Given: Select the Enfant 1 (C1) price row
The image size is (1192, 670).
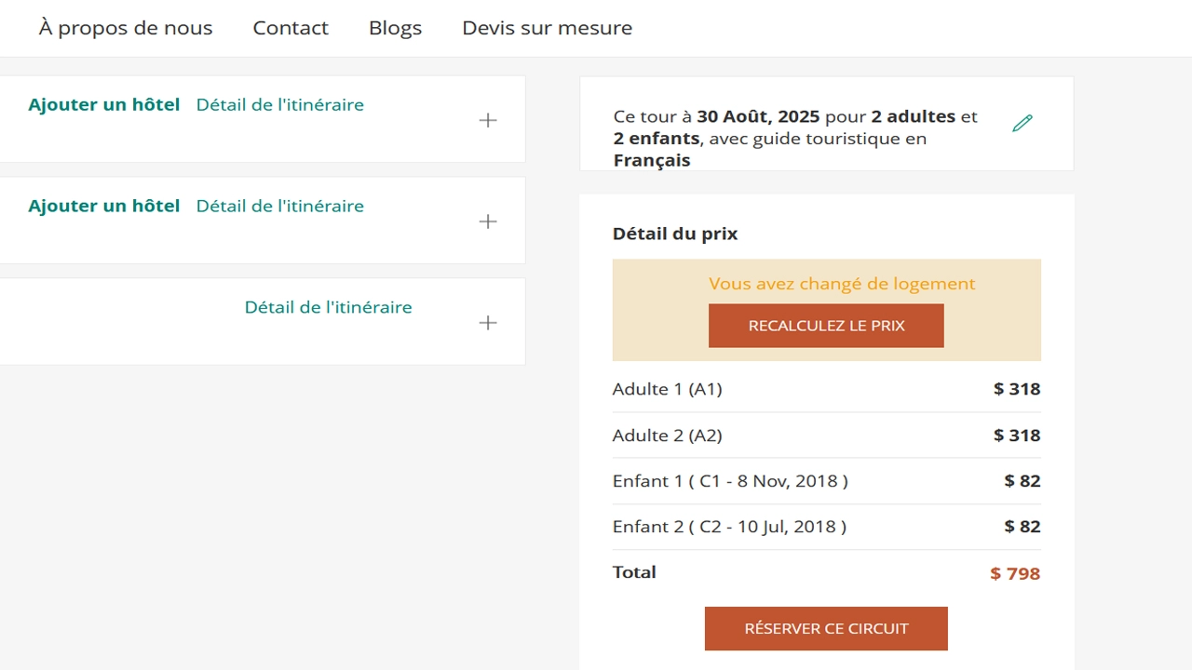Looking at the screenshot, I should click(x=826, y=481).
